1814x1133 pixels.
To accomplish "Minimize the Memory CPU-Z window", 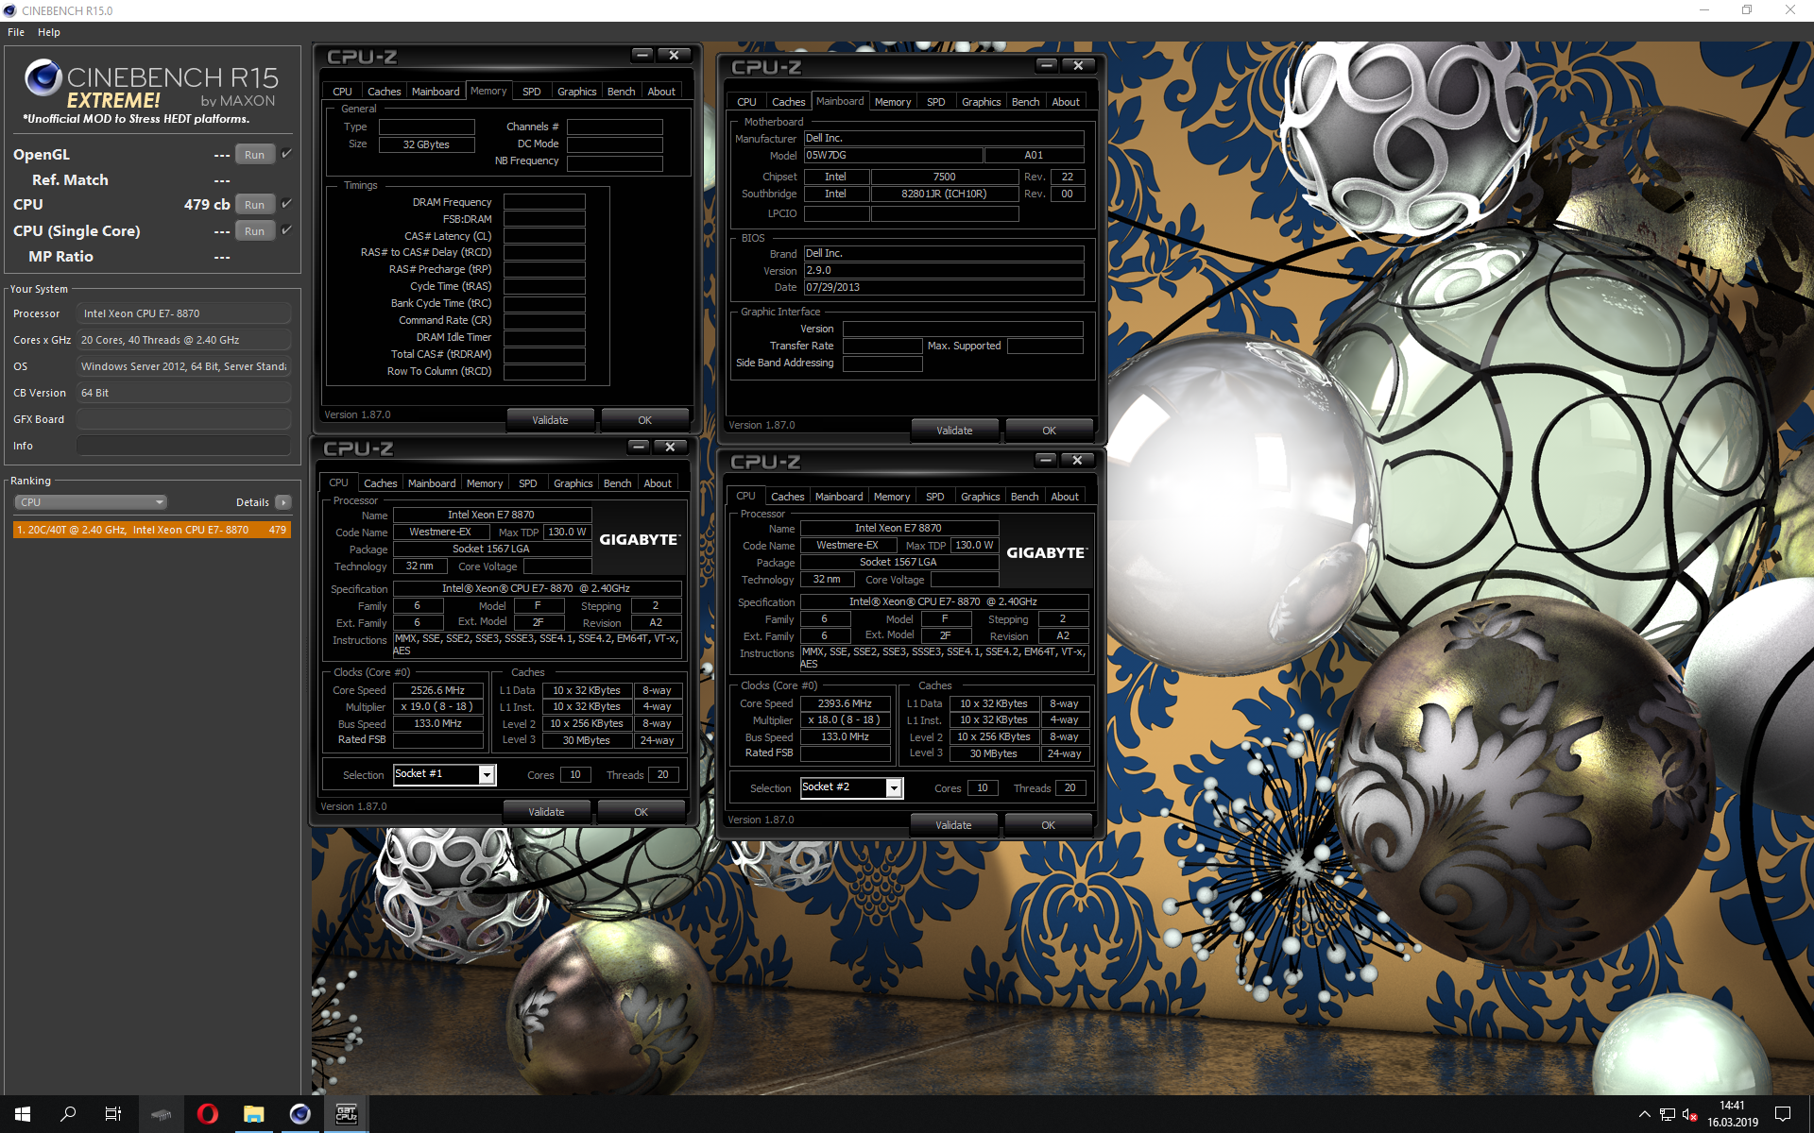I will coord(642,55).
